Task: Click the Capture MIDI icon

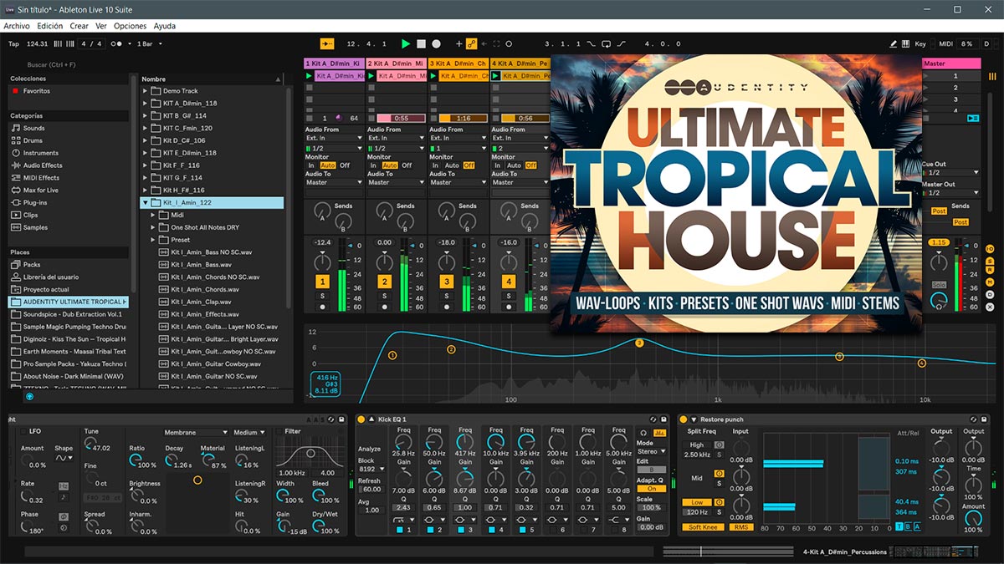Action: pyautogui.click(x=496, y=43)
